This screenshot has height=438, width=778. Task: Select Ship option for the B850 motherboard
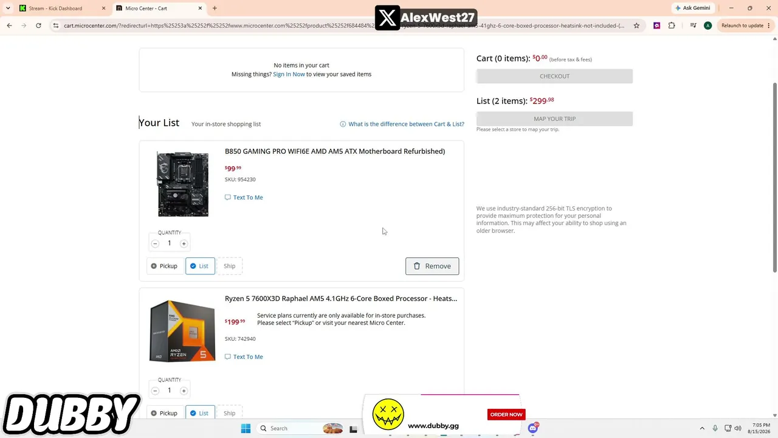click(229, 266)
